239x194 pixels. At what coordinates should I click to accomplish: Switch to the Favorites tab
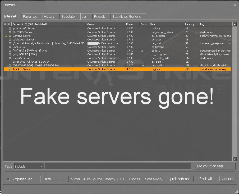(32, 16)
